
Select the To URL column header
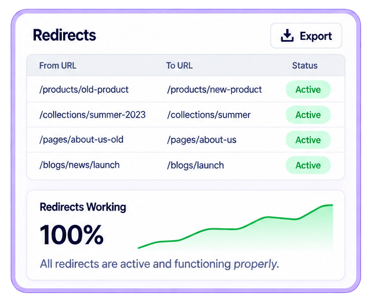pos(180,65)
